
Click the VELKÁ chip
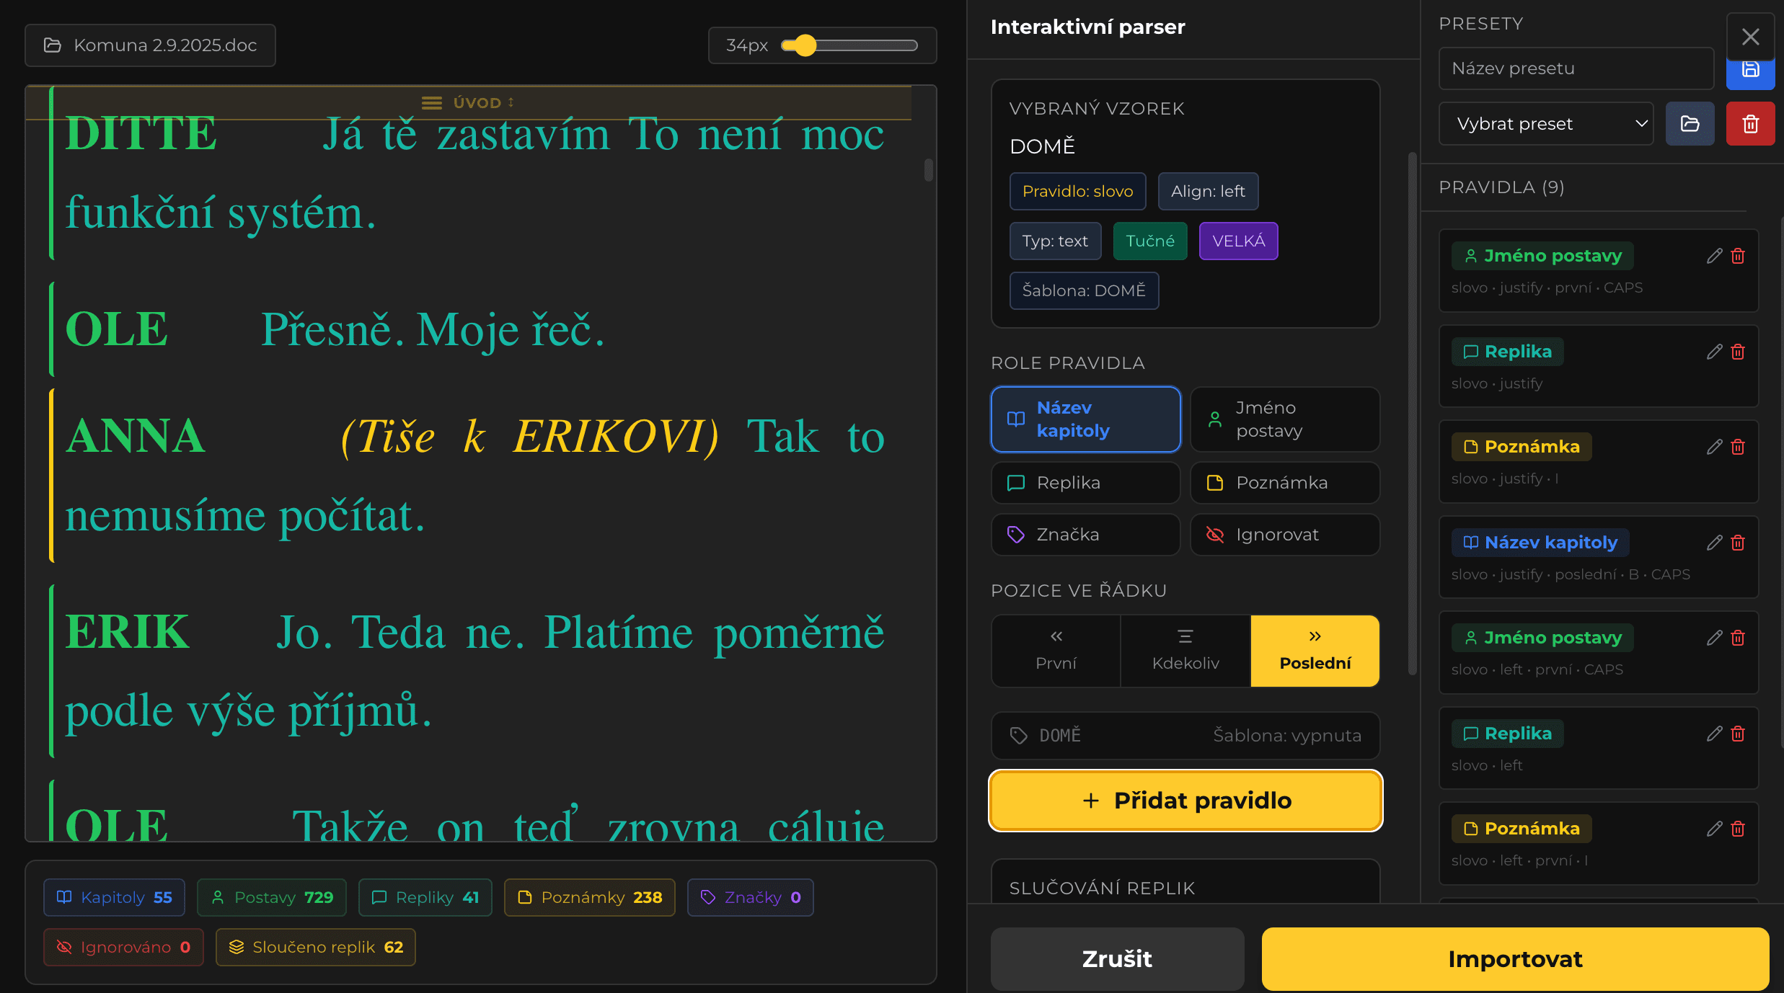point(1238,241)
